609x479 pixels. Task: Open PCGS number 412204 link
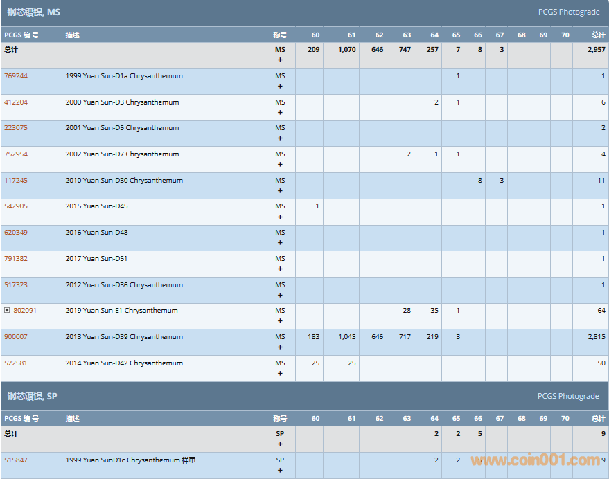[16, 102]
